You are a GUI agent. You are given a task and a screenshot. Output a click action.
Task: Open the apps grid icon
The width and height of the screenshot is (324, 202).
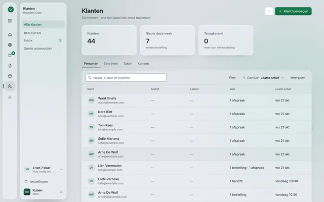[x=10, y=21]
